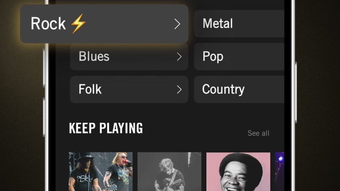The image size is (340, 191).
Task: Expand the Folk genre chevron
Action: tap(179, 90)
